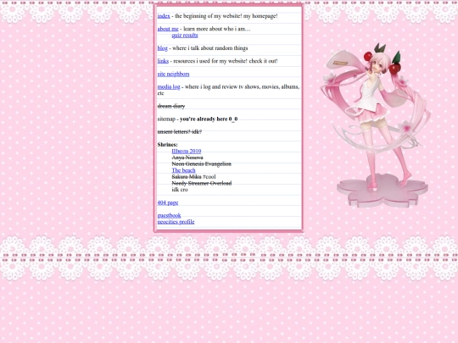Open the quiz results link

point(185,36)
